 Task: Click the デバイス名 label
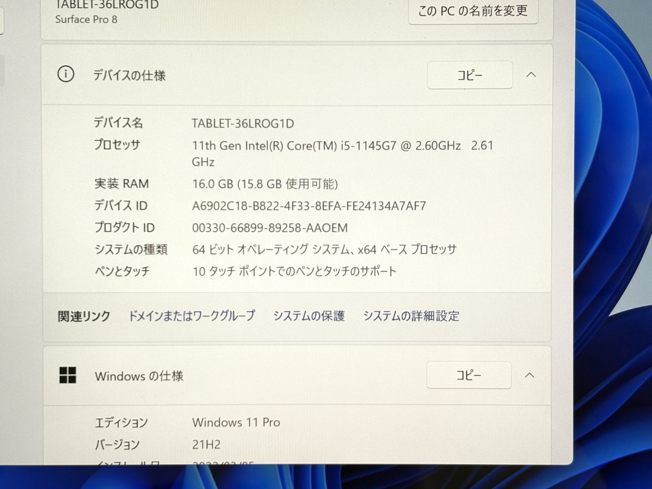[118, 123]
